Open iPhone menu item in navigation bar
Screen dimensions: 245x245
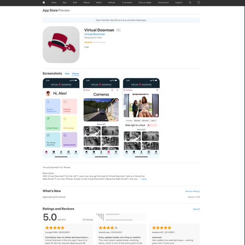coord(86,2)
